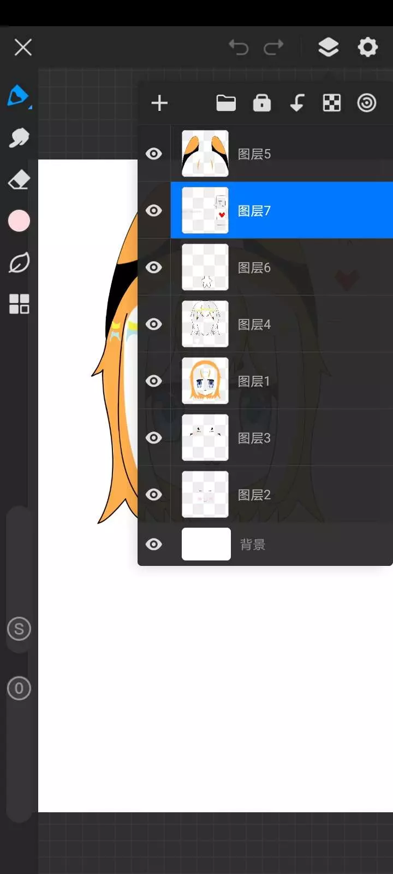Toggle visibility of 图层4

click(154, 324)
